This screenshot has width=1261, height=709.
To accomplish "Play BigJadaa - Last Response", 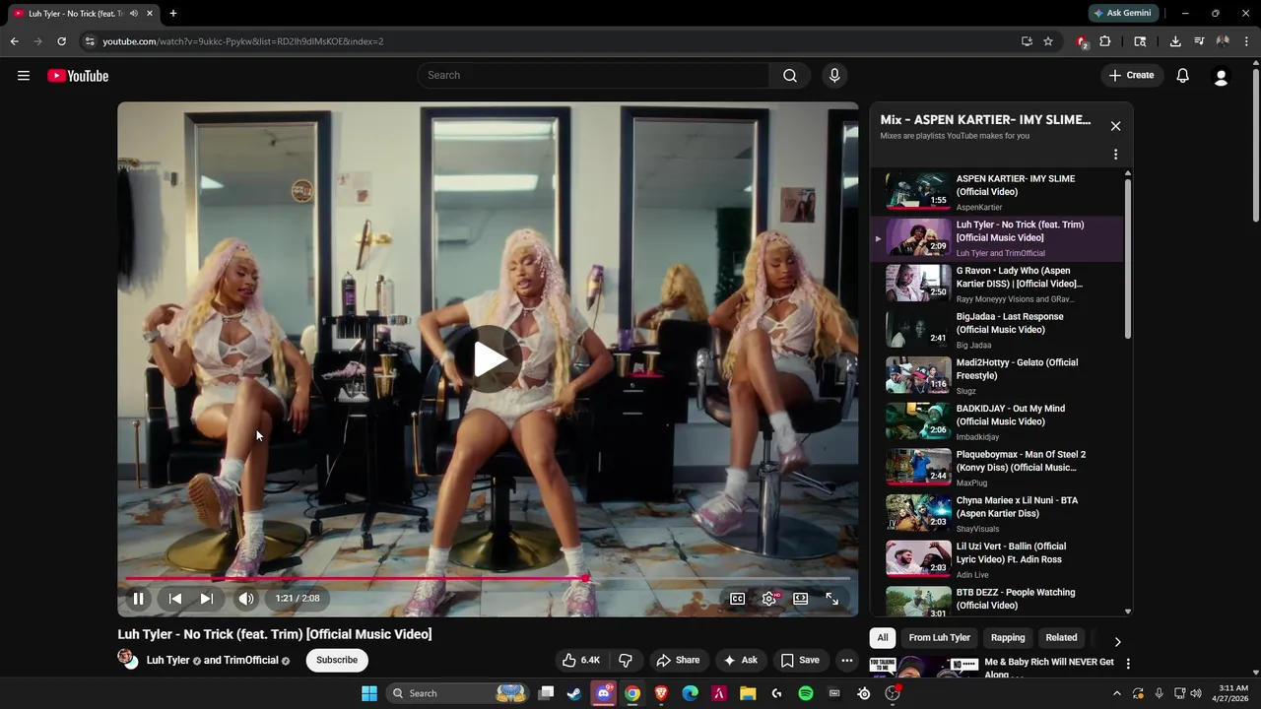I will [997, 330].
